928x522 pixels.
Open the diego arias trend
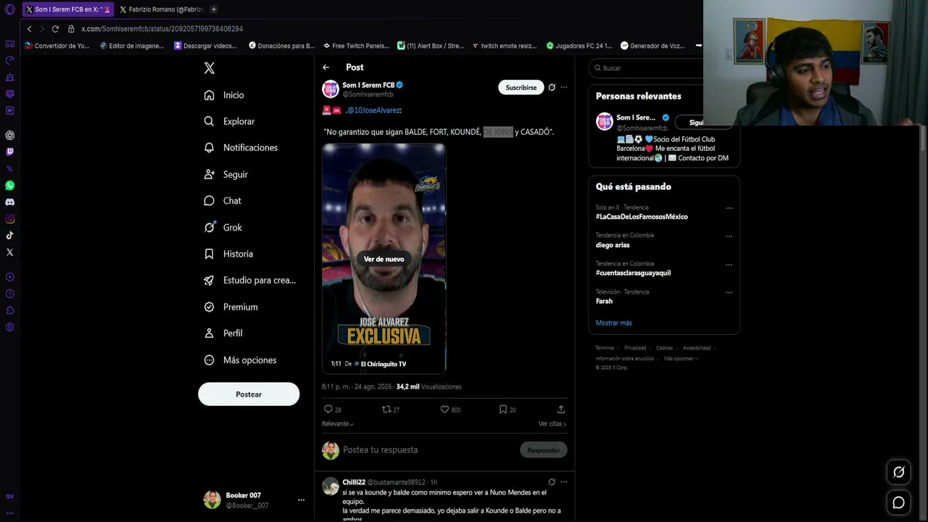tap(613, 245)
